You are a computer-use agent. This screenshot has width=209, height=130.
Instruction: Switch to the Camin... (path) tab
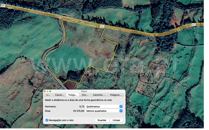click(x=60, y=95)
